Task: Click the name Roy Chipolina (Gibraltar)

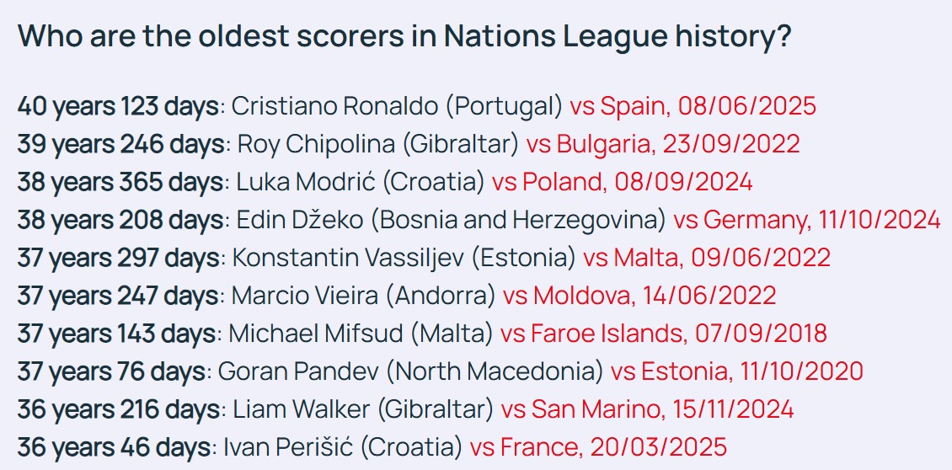Action: click(377, 144)
